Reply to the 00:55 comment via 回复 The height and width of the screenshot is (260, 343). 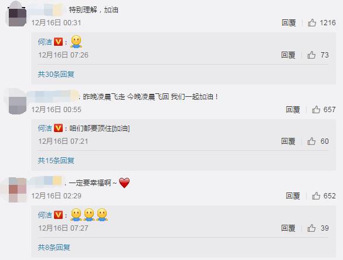(x=293, y=109)
